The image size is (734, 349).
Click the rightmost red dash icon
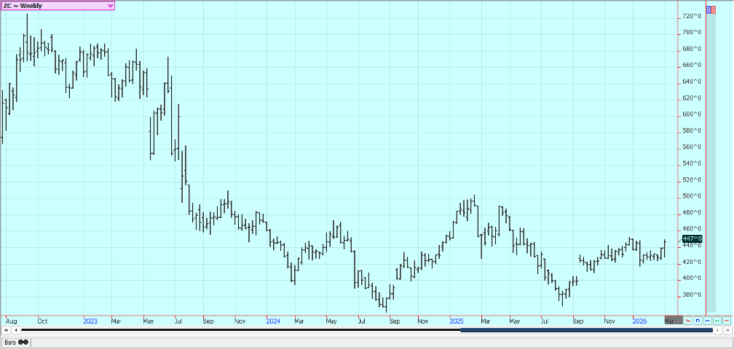[726, 320]
